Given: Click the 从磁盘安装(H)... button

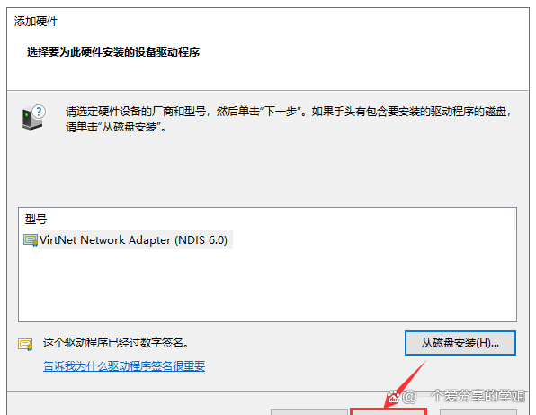Looking at the screenshot, I should coord(460,343).
